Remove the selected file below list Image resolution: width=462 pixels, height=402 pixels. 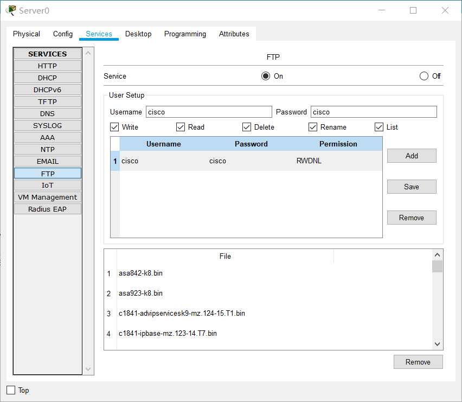point(418,362)
